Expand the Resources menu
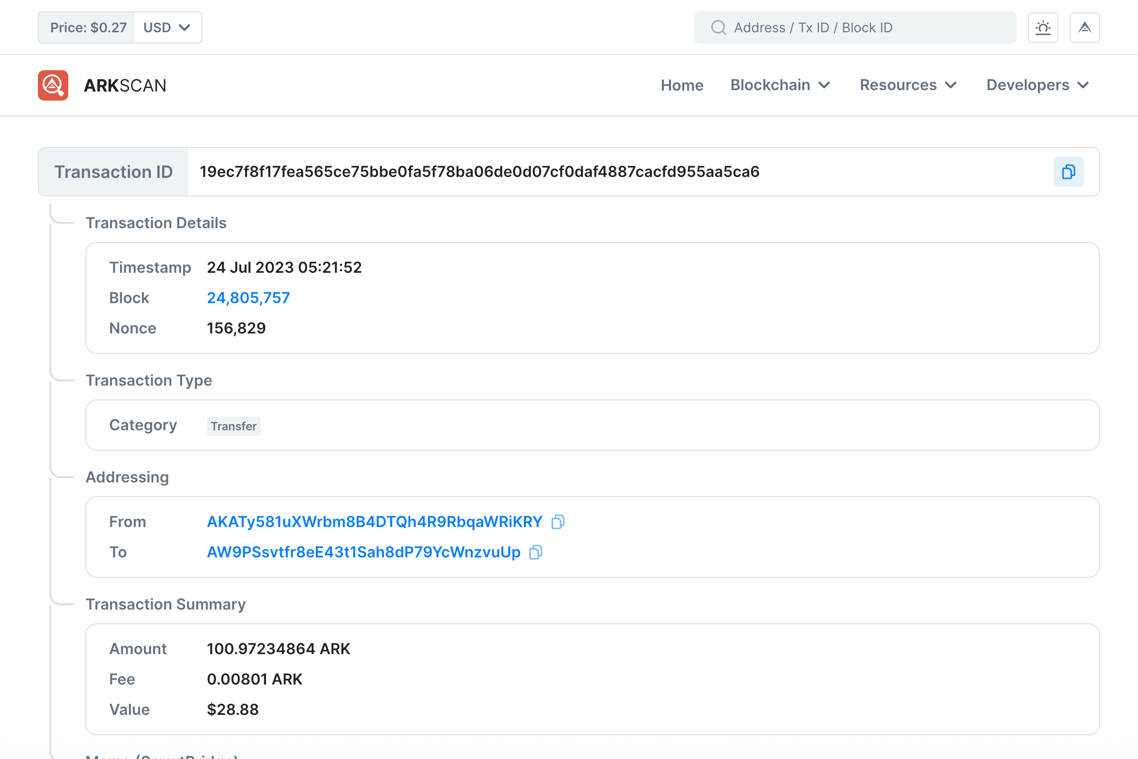 point(908,85)
